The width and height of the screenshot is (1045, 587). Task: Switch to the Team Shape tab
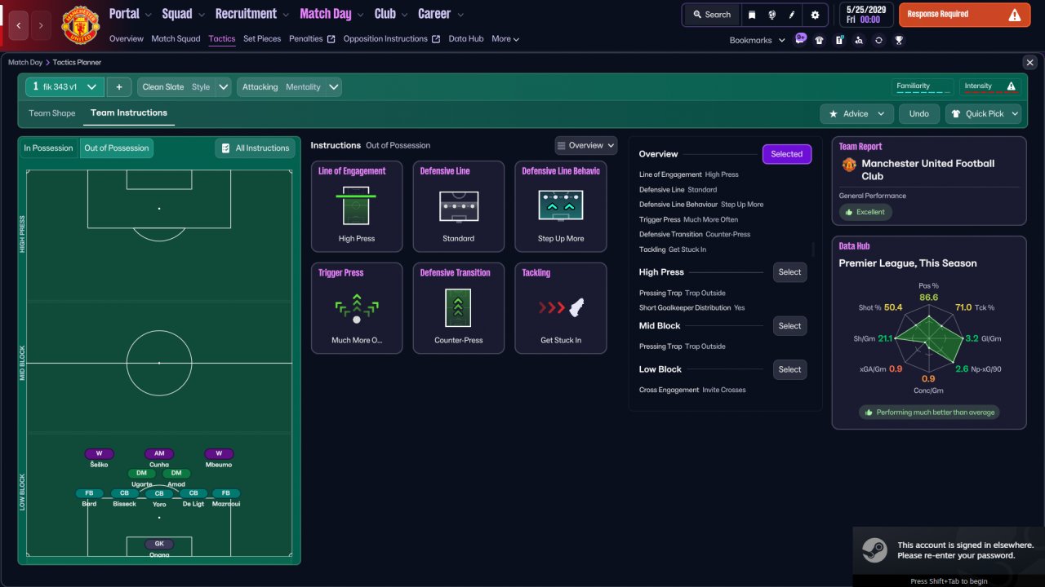click(x=52, y=113)
